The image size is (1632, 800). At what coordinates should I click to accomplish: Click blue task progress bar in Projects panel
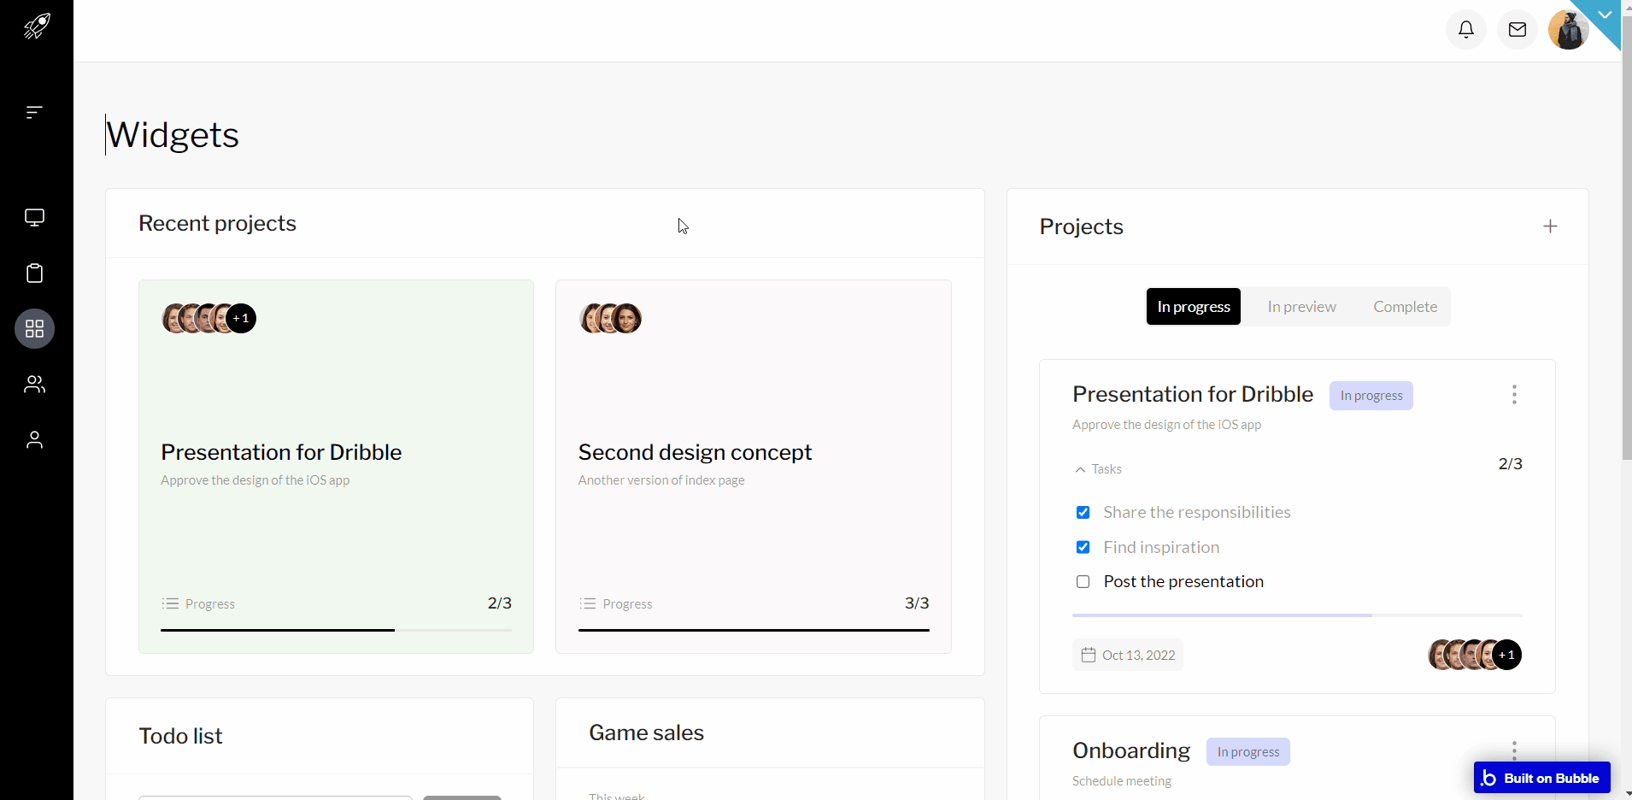(x=1297, y=615)
